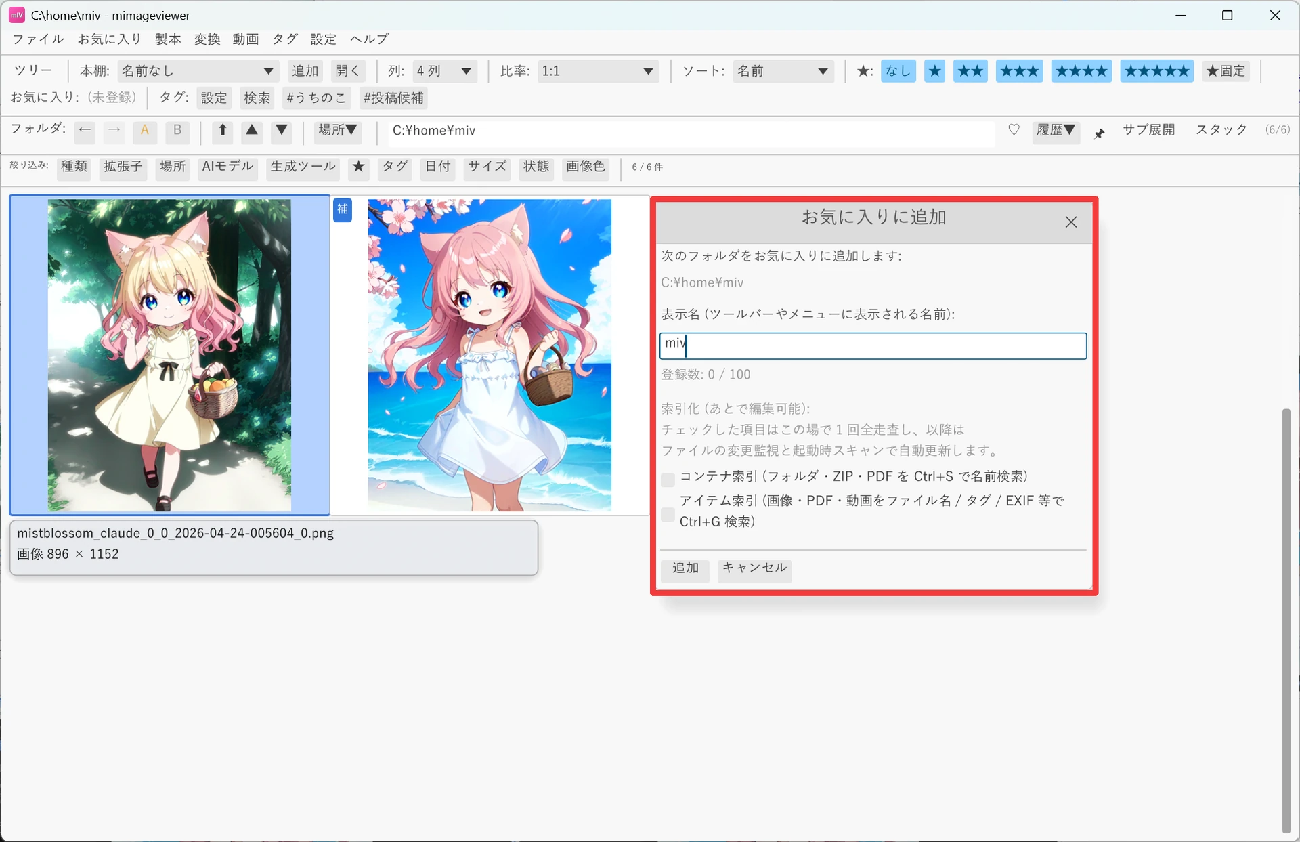Click the bookshelf 追加 toolbar button

tap(305, 71)
